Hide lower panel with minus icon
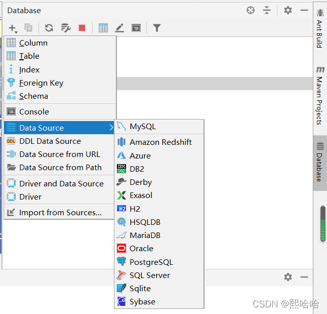 pos(304,277)
